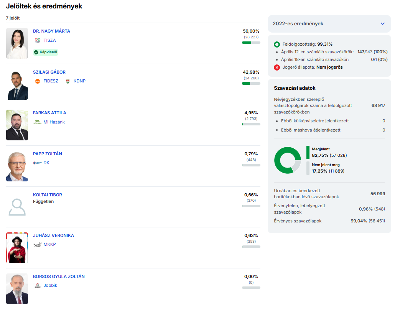Open DR. NAGY MÁRTA candidate link
The height and width of the screenshot is (311, 395).
(x=51, y=31)
